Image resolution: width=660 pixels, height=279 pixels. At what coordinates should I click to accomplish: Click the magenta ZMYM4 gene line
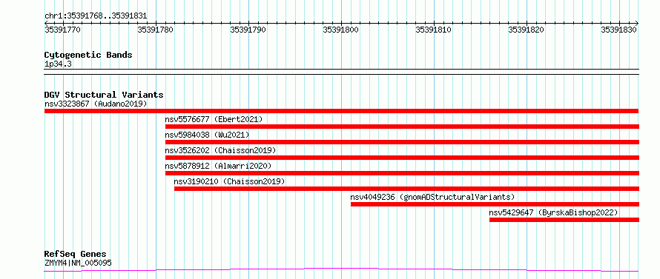341,269
